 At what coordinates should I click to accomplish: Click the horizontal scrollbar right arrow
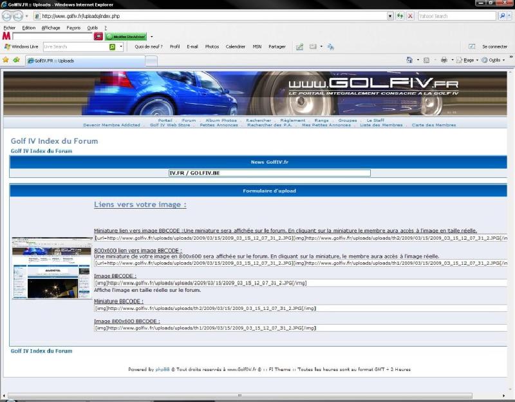tap(503, 396)
